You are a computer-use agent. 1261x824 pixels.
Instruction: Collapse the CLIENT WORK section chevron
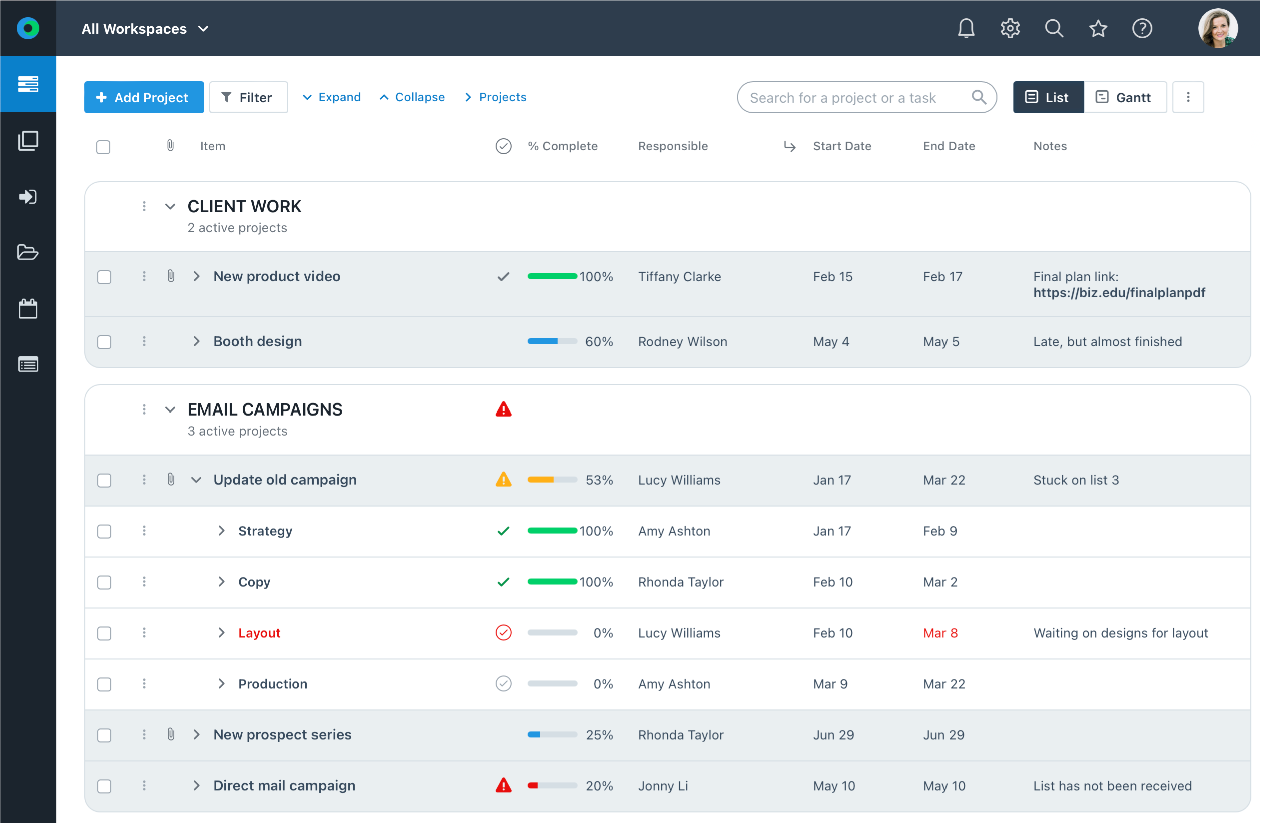pos(170,206)
